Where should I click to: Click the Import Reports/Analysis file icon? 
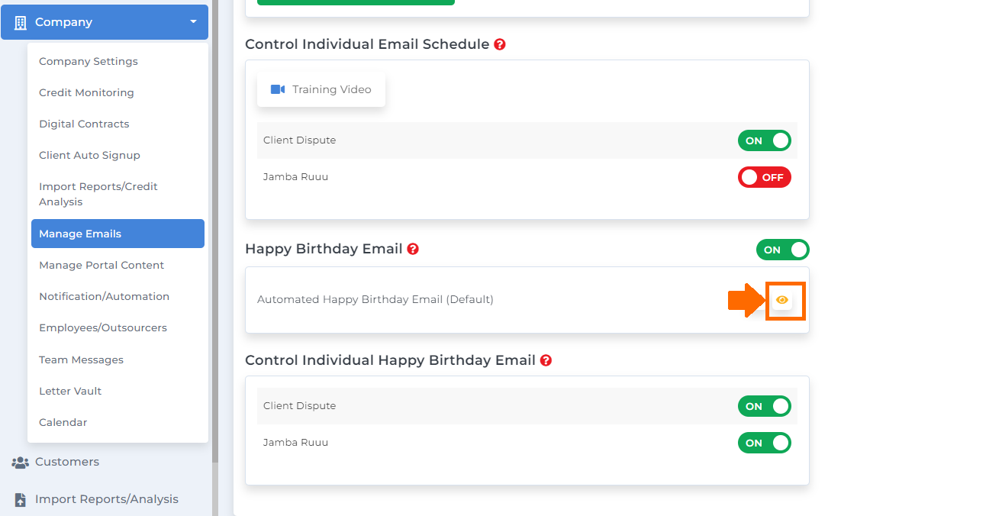click(21, 499)
